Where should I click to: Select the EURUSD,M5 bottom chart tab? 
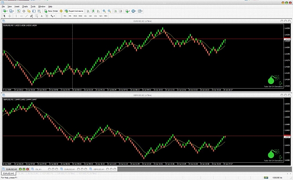point(8,173)
